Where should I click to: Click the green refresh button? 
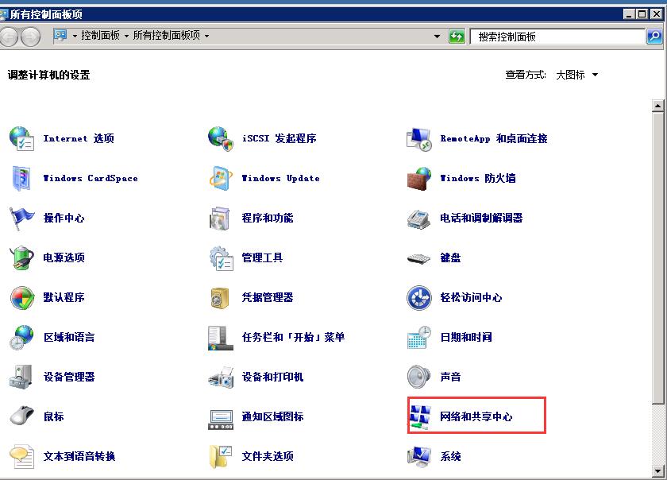[x=457, y=37]
